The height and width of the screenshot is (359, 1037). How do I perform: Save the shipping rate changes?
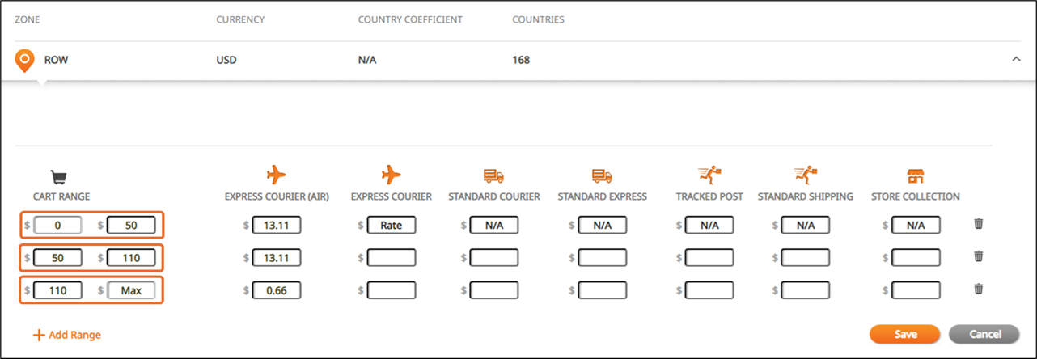(x=904, y=334)
